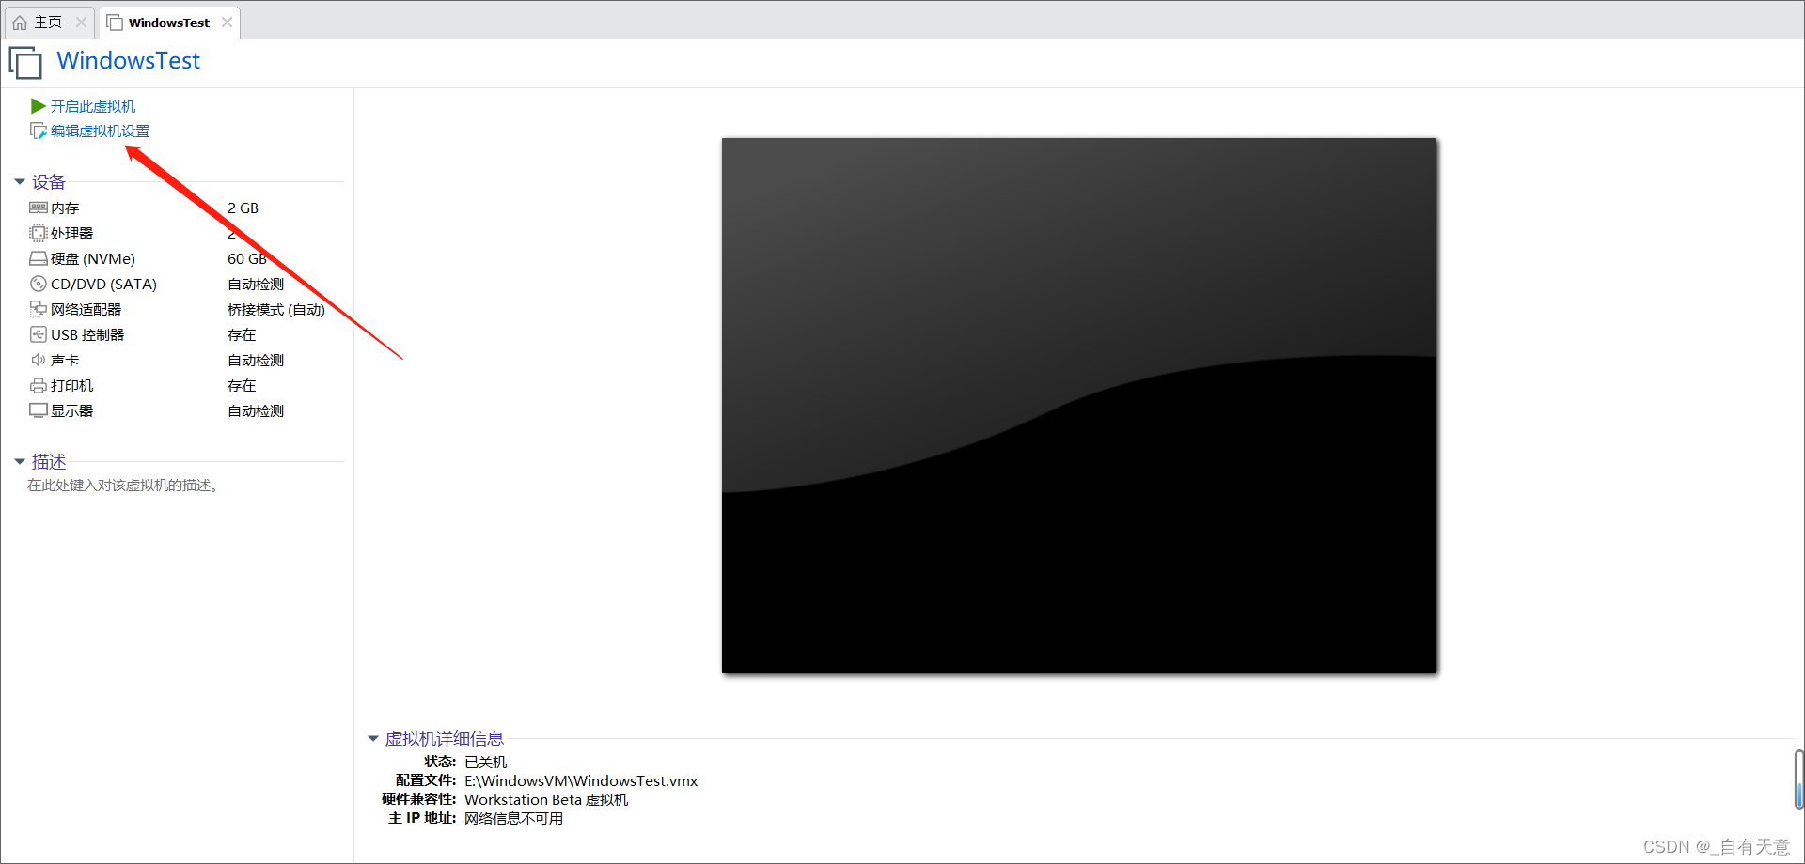Switch to the 主页 tab

[48, 23]
